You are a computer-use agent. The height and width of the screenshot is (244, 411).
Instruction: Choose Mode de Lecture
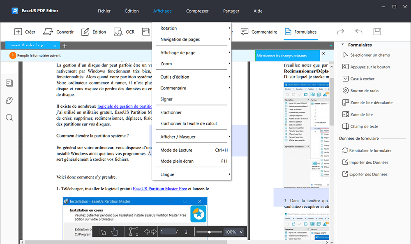click(x=192, y=150)
